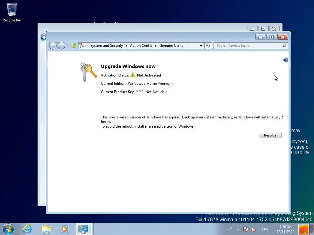Click the ENU keyboard layout indicator
This screenshot has height=235, width=314.
click(266, 229)
